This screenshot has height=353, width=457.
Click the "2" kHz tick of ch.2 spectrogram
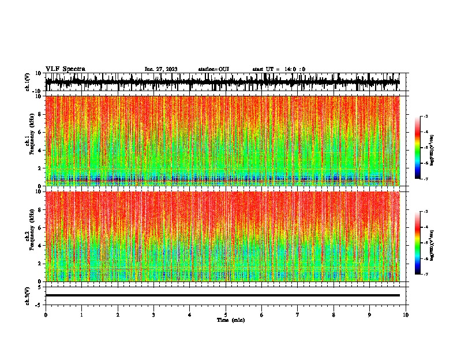click(x=40, y=264)
